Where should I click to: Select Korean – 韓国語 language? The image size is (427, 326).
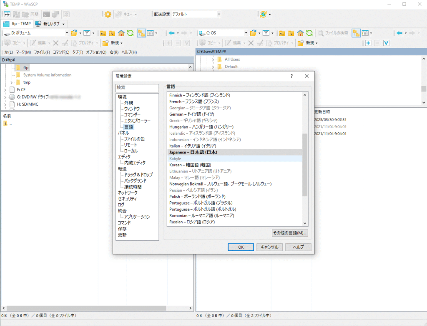[234, 165]
